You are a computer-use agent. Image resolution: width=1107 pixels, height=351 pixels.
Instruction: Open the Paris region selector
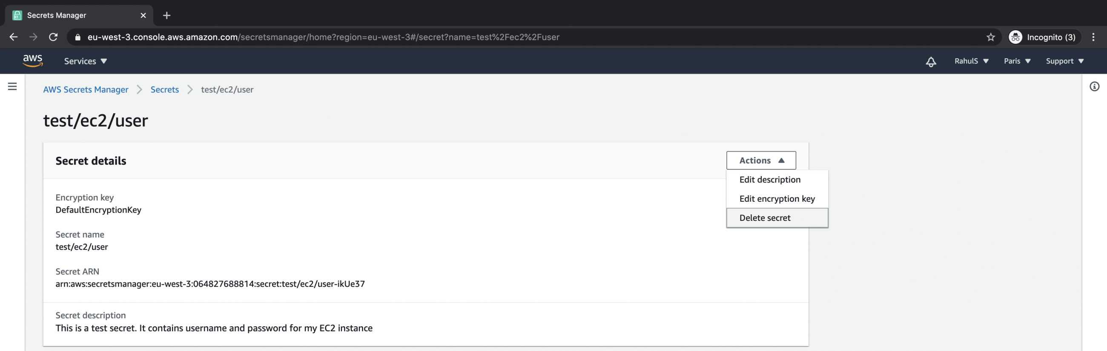click(x=1017, y=61)
